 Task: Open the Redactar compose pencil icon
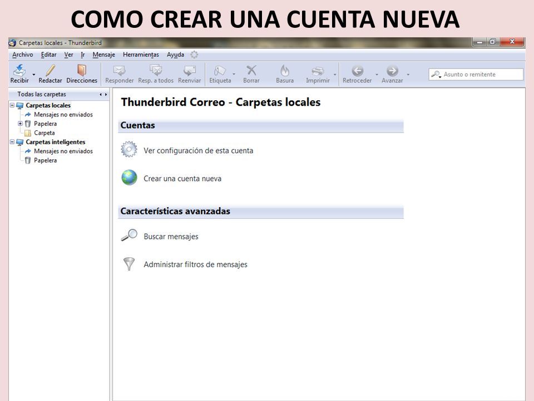[51, 70]
